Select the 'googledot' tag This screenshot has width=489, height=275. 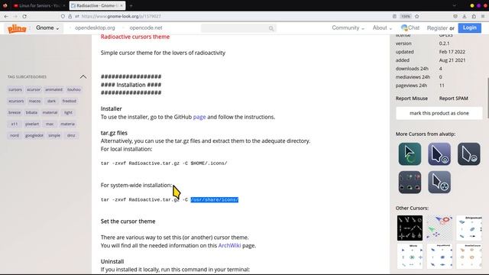coord(34,136)
